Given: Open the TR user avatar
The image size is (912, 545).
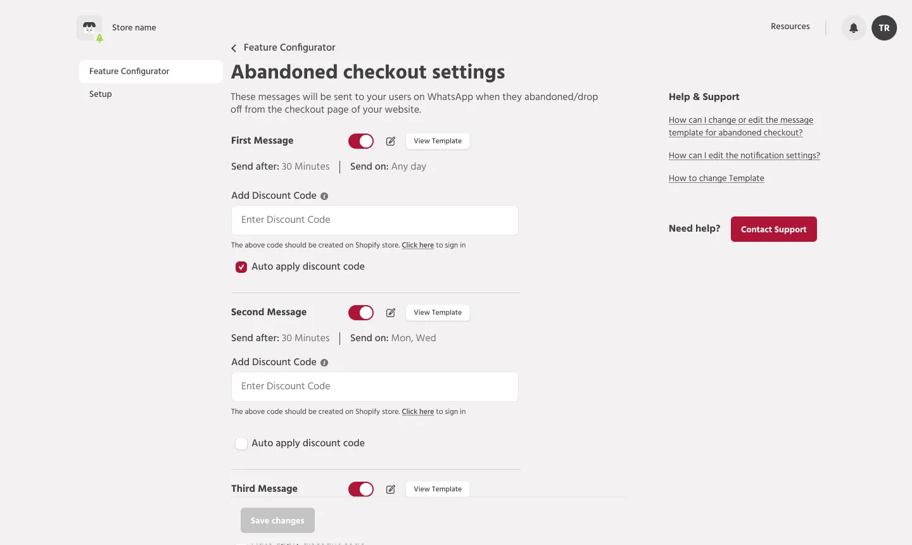Looking at the screenshot, I should (884, 28).
